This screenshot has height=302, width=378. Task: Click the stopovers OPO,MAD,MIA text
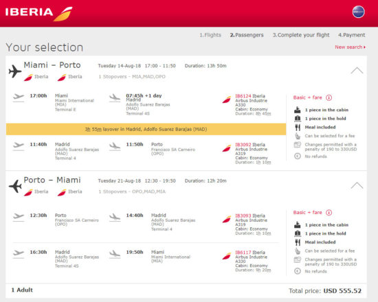click(x=132, y=191)
